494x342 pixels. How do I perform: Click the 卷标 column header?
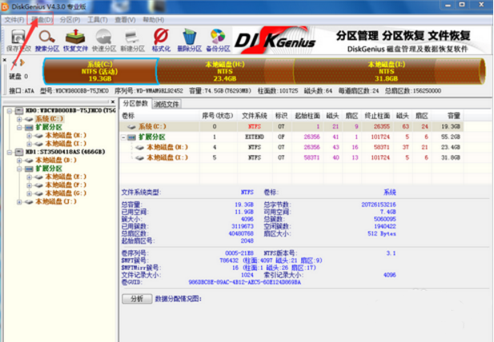[x=160, y=116]
